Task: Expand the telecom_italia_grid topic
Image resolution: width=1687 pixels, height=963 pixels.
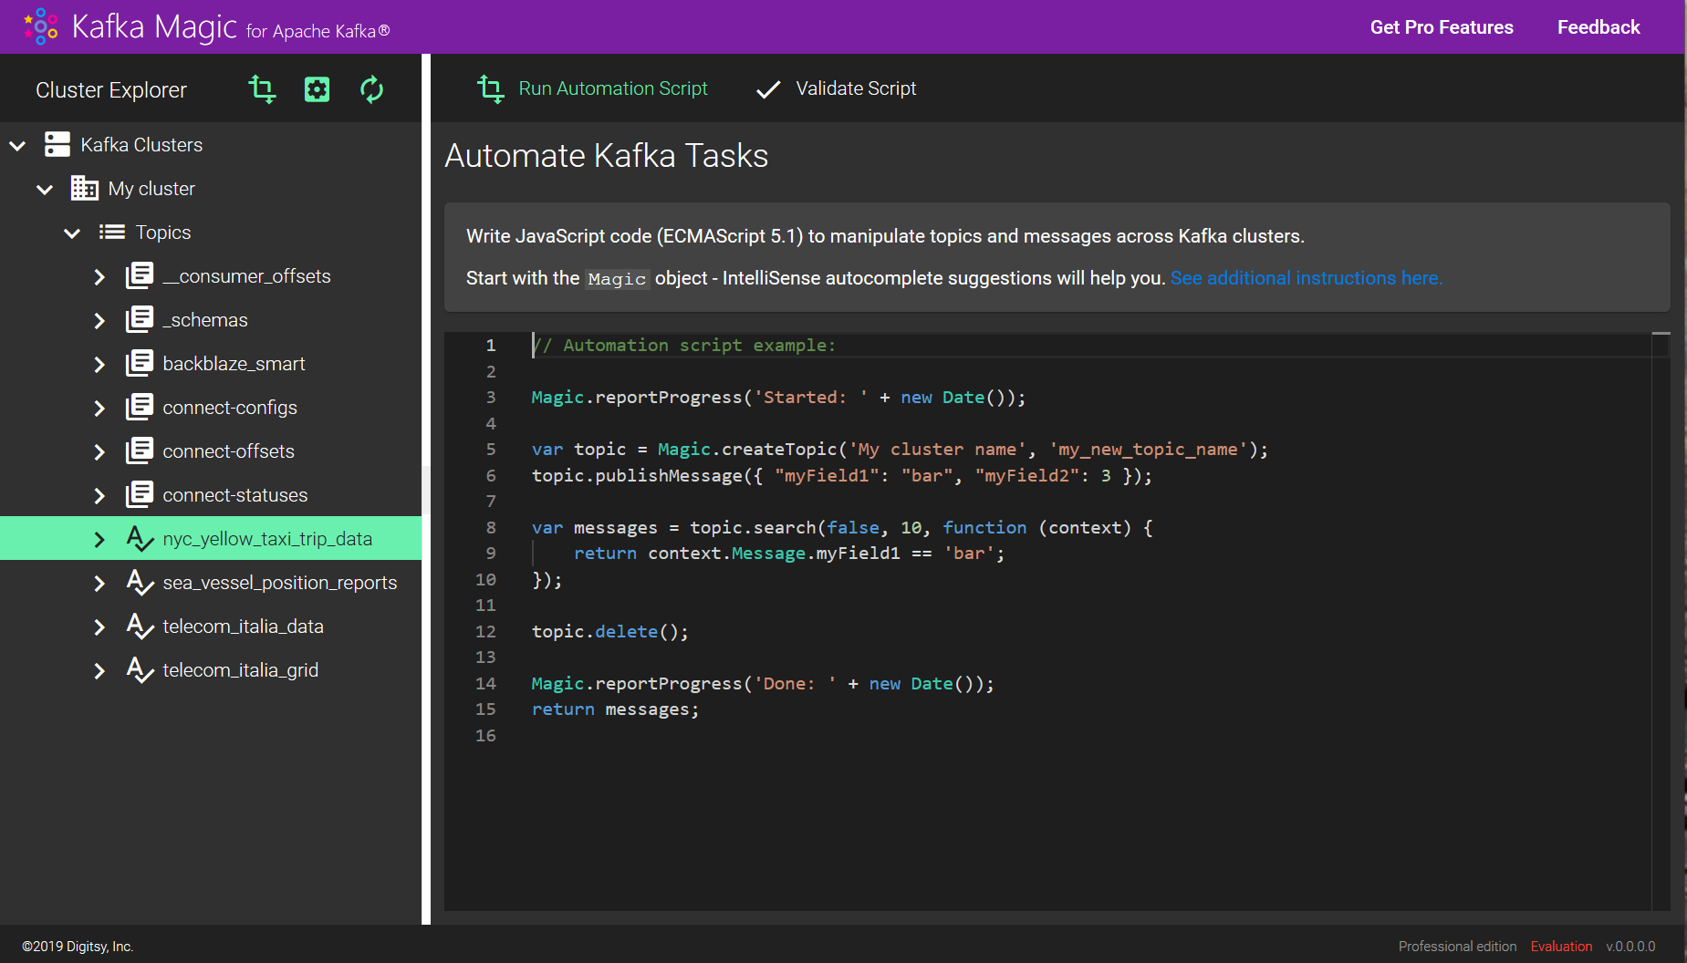Action: 99,670
